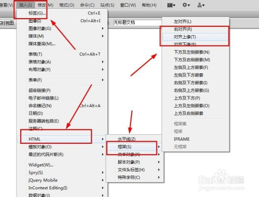Choose 下方及左侧嵌套(N) frame option
Image resolution: width=259 pixels, height=197 pixels.
pos(195,52)
